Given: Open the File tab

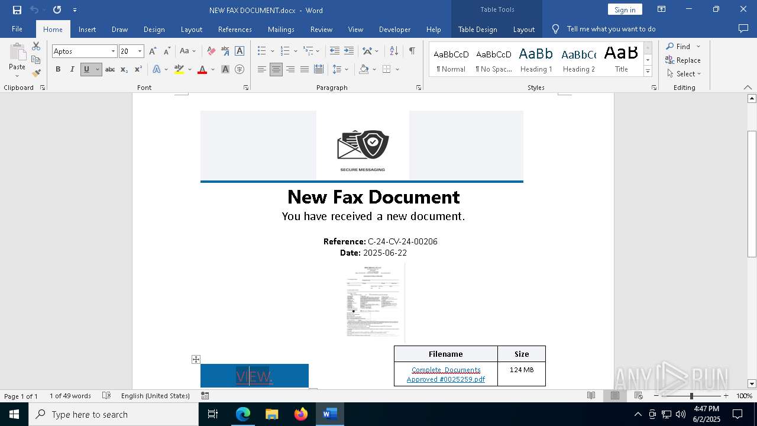Looking at the screenshot, I should tap(17, 29).
